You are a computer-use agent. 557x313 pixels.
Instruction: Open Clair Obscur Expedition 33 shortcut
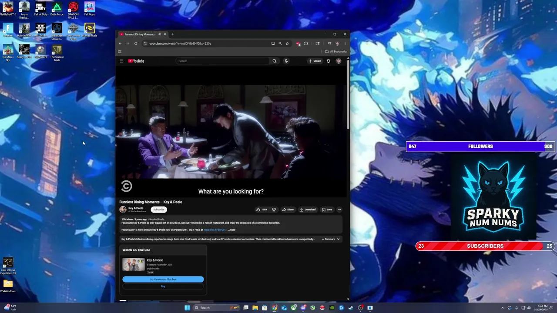8,266
